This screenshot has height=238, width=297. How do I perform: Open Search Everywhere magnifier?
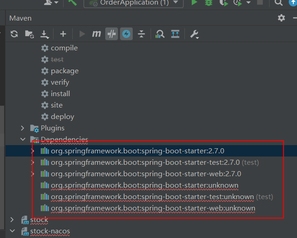(x=278, y=3)
